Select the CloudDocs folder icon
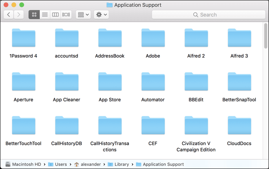The width and height of the screenshot is (269, 169). (239, 125)
